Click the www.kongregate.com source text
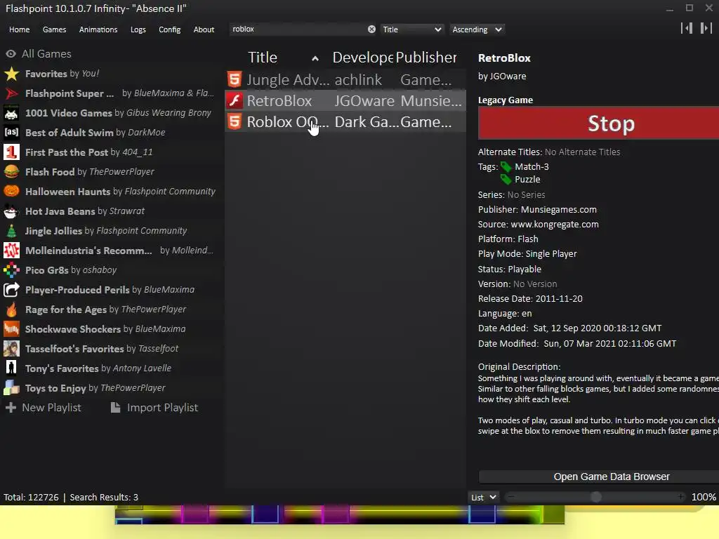This screenshot has width=719, height=539. [555, 224]
